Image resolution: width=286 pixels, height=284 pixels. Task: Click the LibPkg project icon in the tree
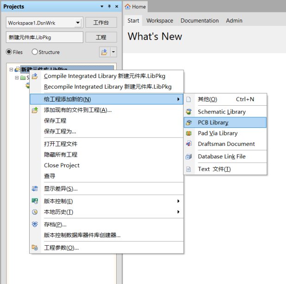[17, 69]
